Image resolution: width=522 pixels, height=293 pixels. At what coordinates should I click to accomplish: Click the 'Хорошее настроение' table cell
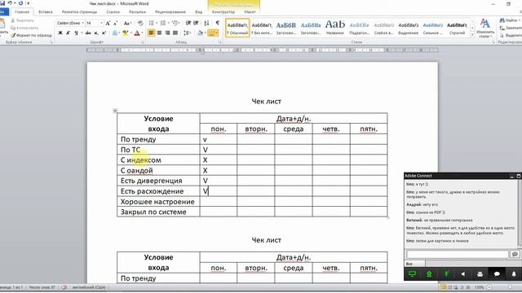[x=158, y=202]
